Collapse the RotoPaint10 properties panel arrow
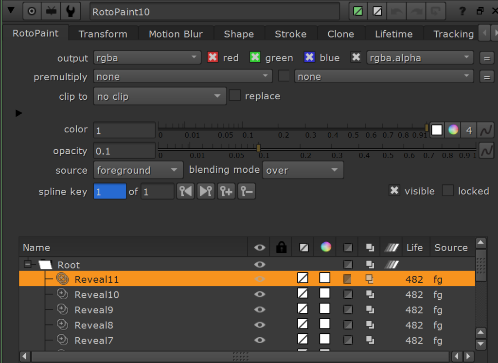 (11, 11)
